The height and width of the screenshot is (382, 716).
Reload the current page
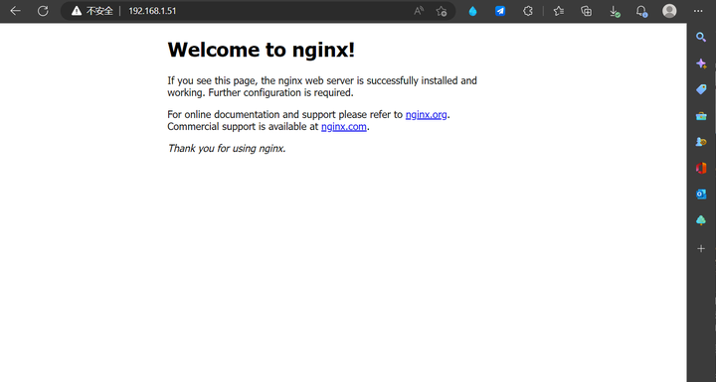coord(43,11)
